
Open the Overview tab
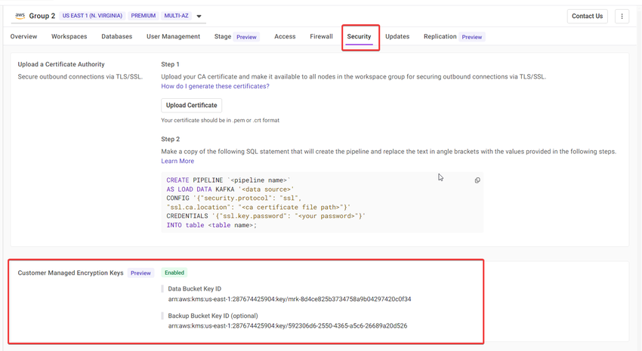tap(23, 36)
